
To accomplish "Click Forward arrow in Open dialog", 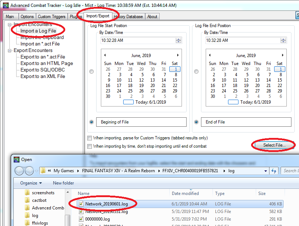I will 30,171.
